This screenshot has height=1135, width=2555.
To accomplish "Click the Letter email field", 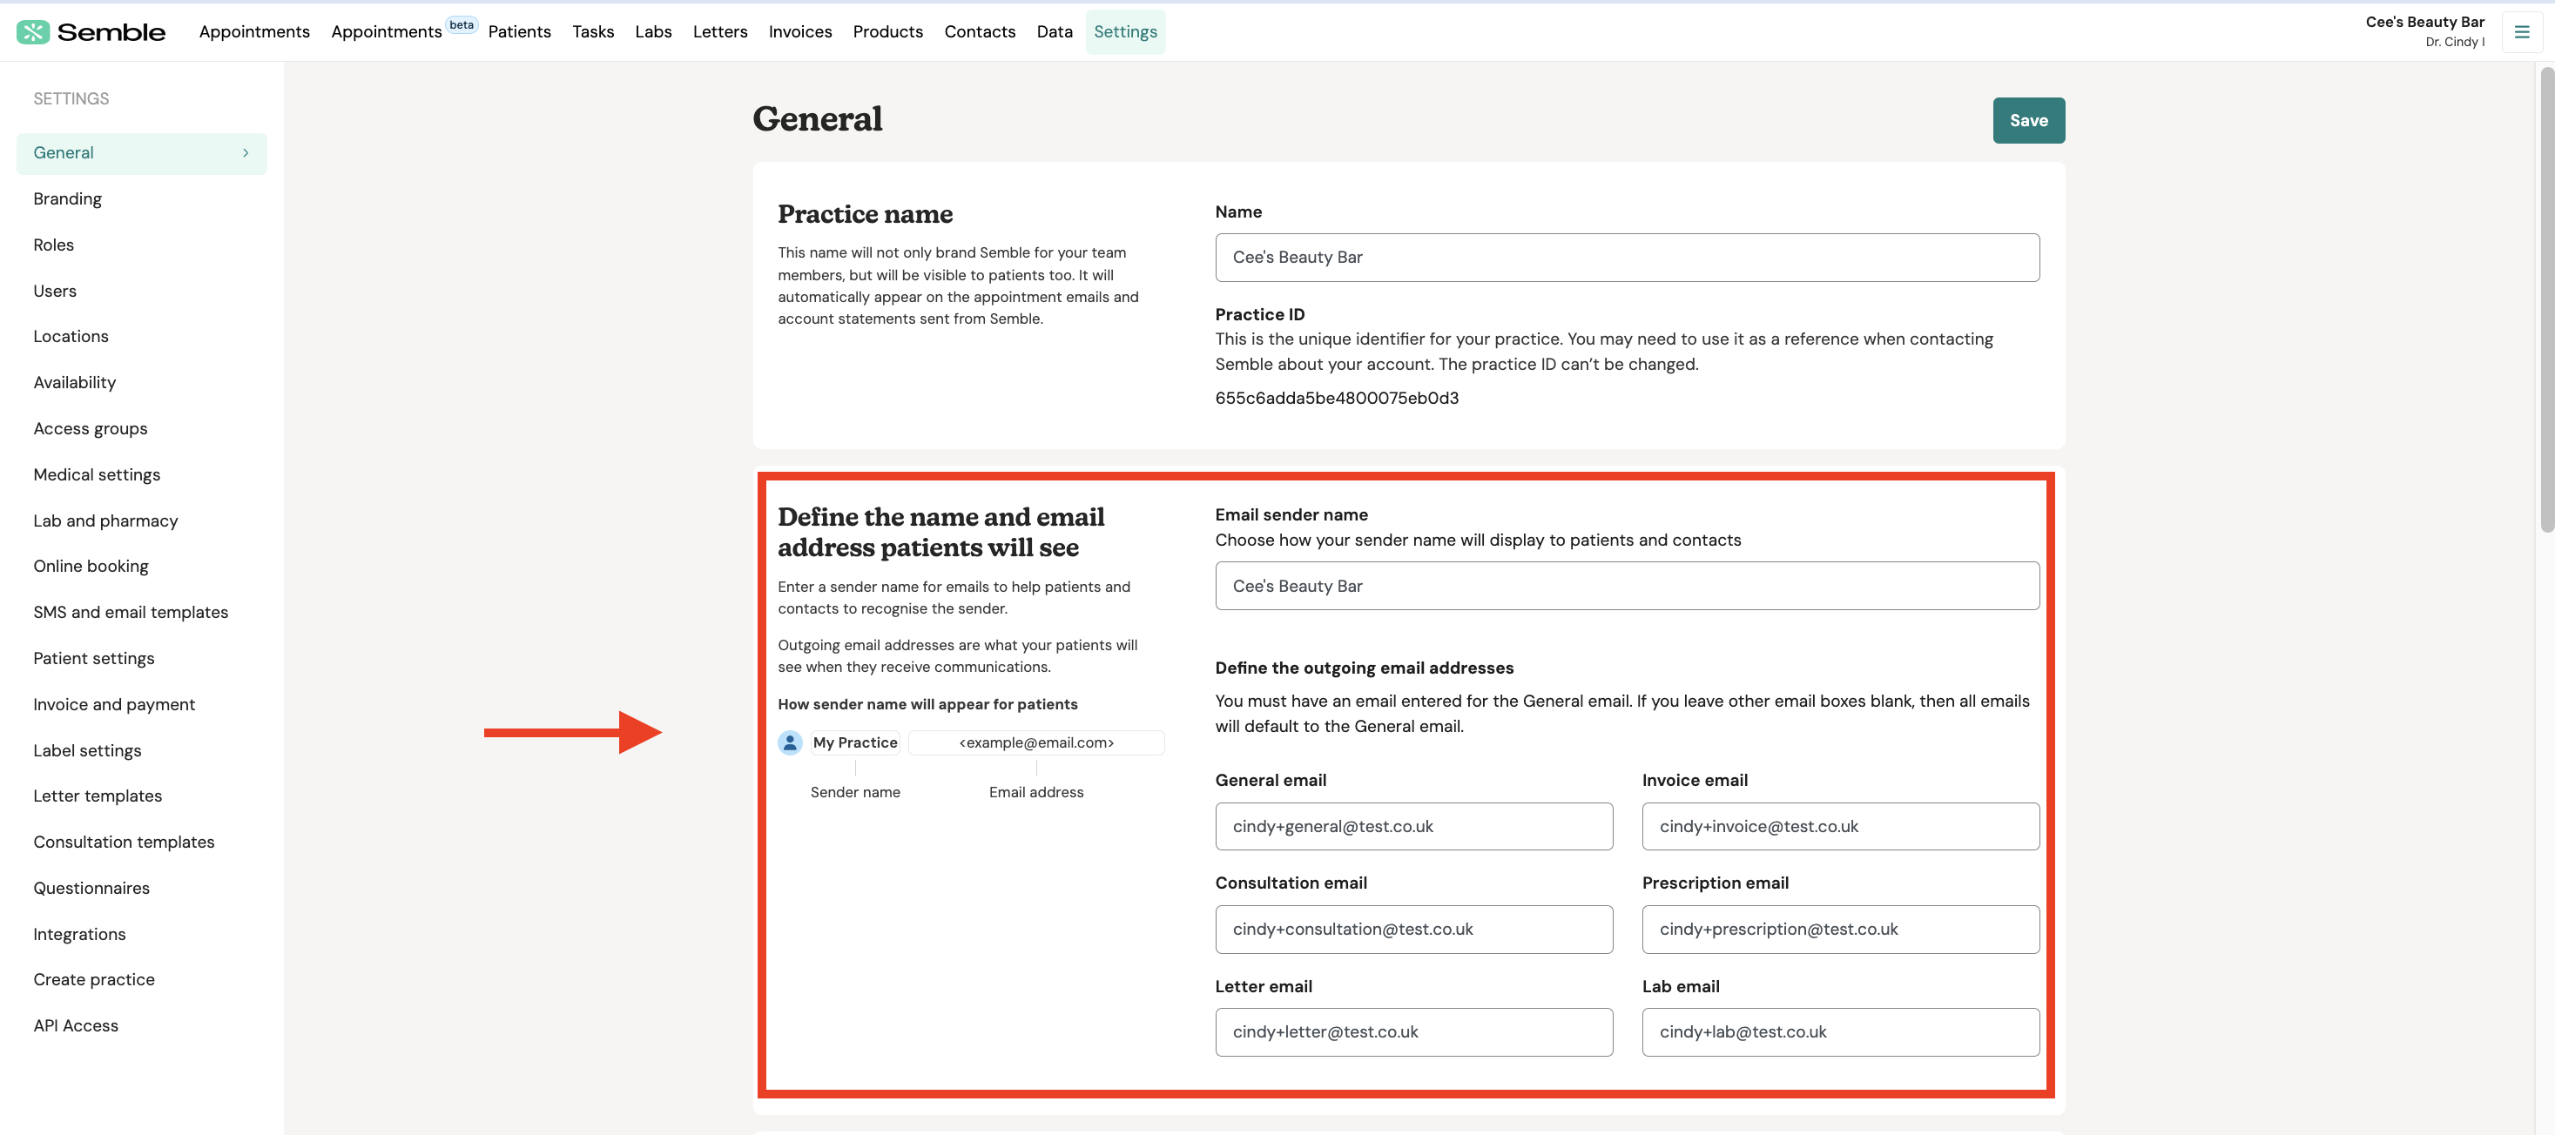I will [x=1413, y=1033].
